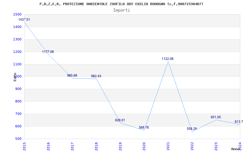Click the 2024 x-axis year label

(x=240, y=147)
